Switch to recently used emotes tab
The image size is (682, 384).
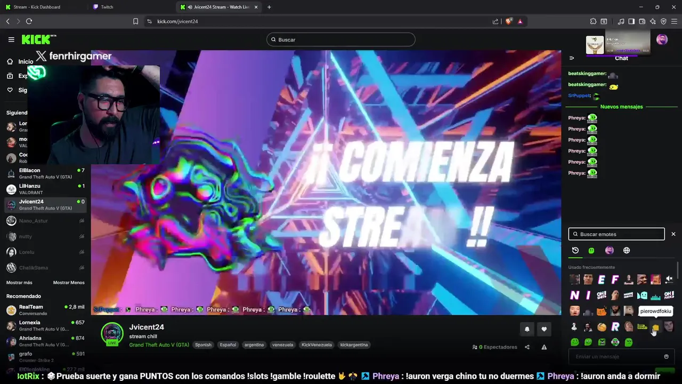coord(575,250)
